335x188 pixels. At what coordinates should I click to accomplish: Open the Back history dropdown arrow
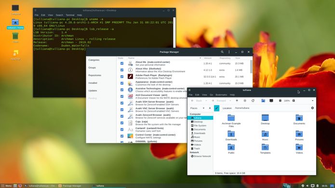pos(206,101)
